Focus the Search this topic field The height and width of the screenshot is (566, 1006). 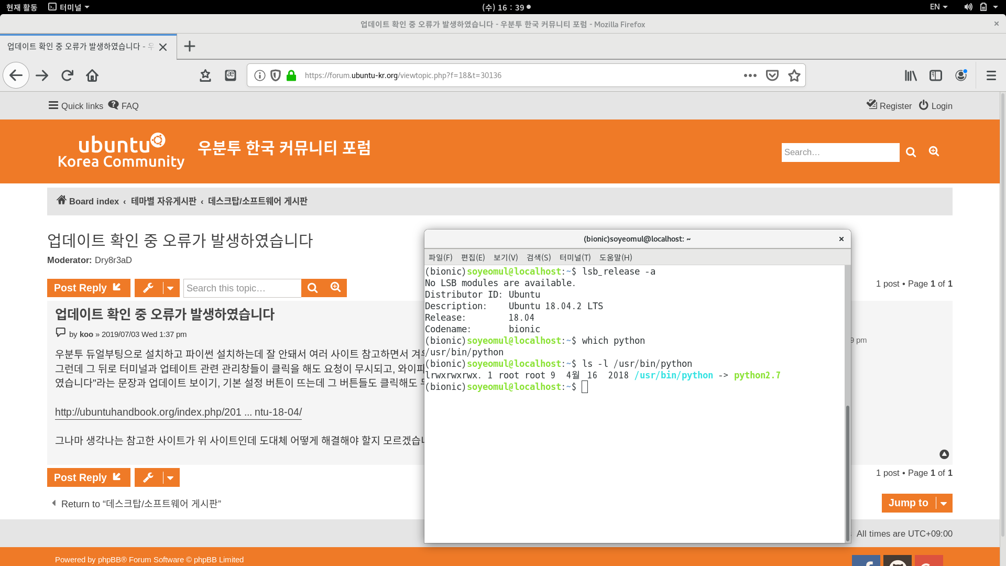coord(242,288)
